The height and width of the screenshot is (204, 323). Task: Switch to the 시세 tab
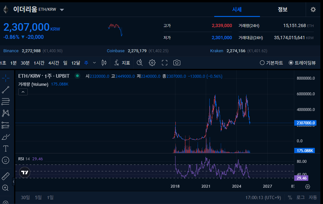pos(237,9)
